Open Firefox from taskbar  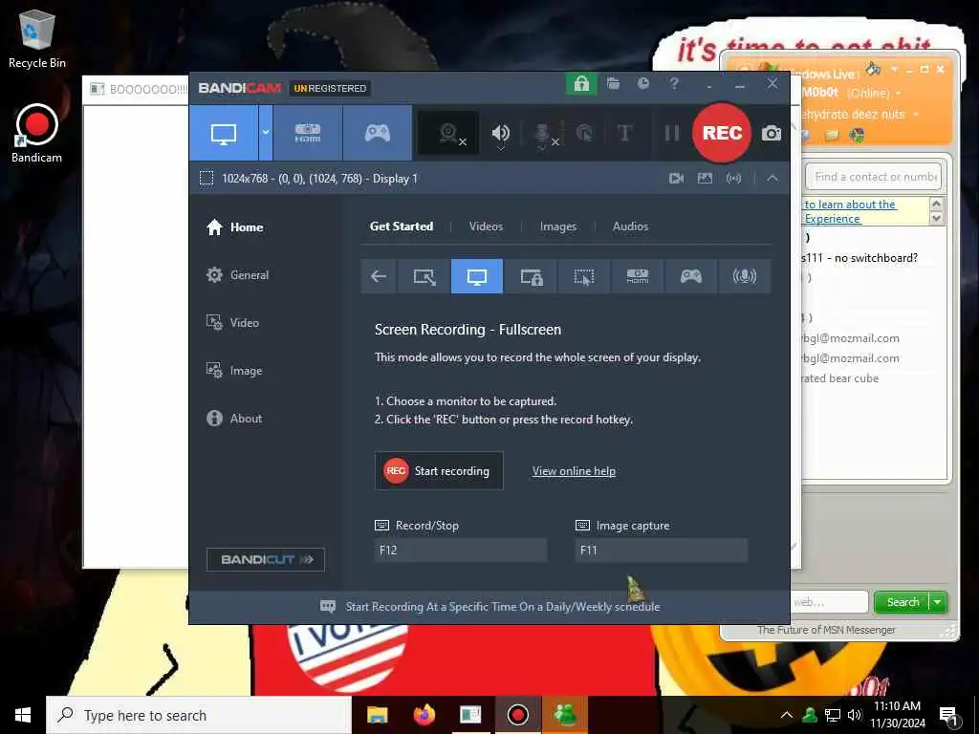pyautogui.click(x=424, y=715)
